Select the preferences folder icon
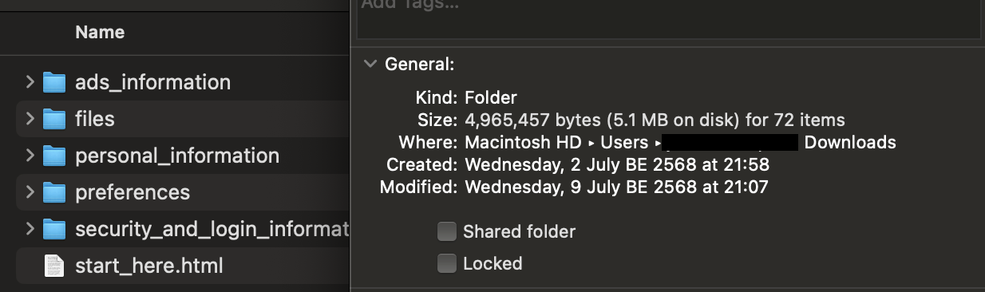 [x=53, y=192]
